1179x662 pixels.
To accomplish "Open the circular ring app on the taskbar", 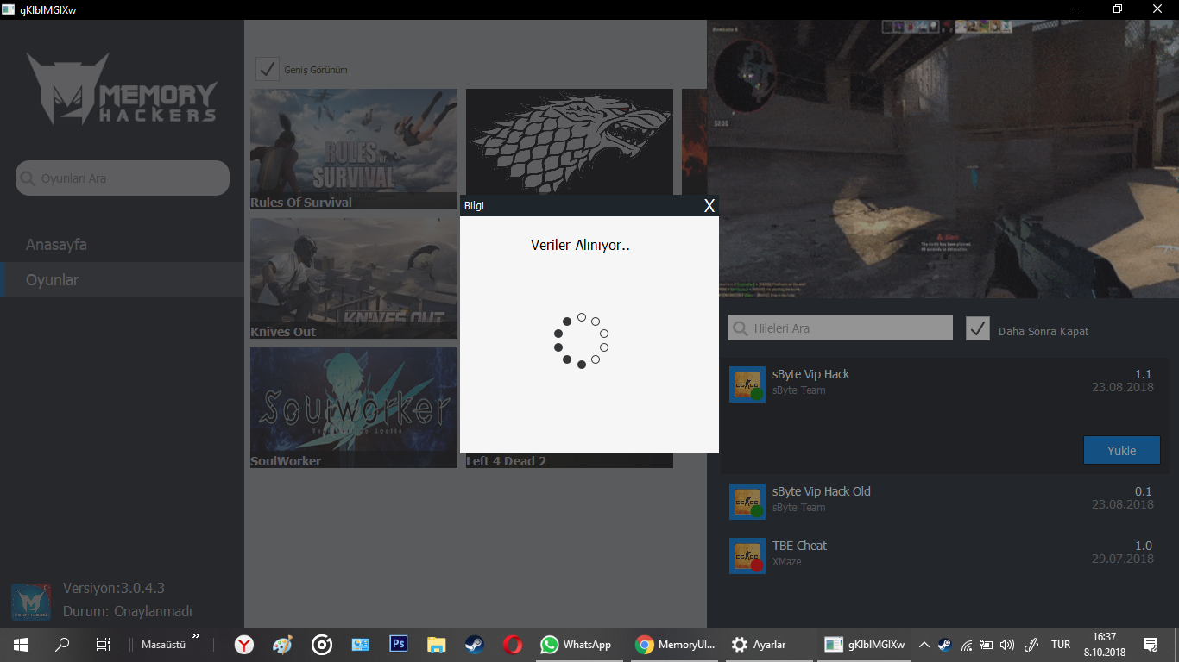I will point(322,645).
